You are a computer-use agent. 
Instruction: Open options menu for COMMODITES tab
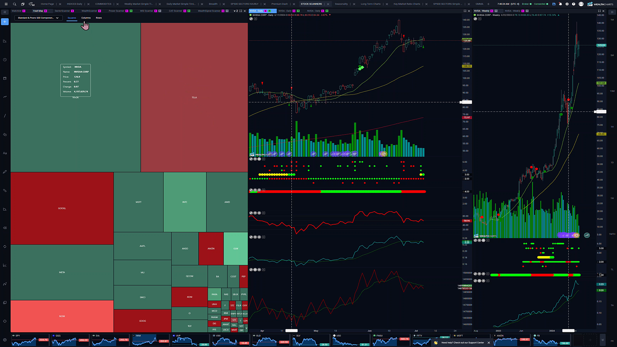(x=114, y=4)
